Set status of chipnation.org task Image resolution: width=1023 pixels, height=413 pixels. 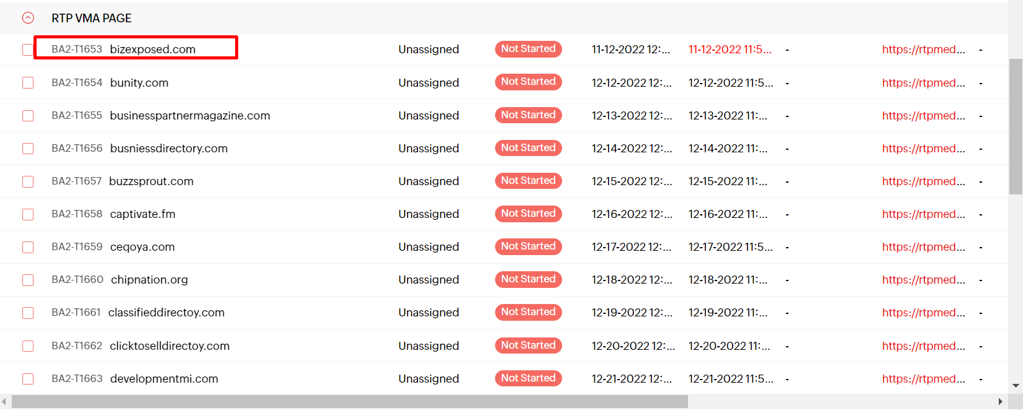coord(529,279)
